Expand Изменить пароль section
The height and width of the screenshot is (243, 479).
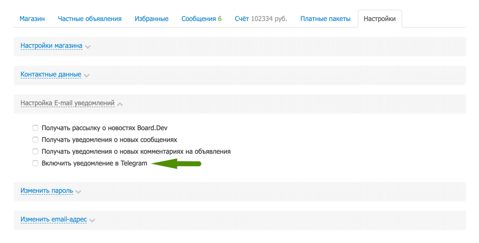[47, 191]
